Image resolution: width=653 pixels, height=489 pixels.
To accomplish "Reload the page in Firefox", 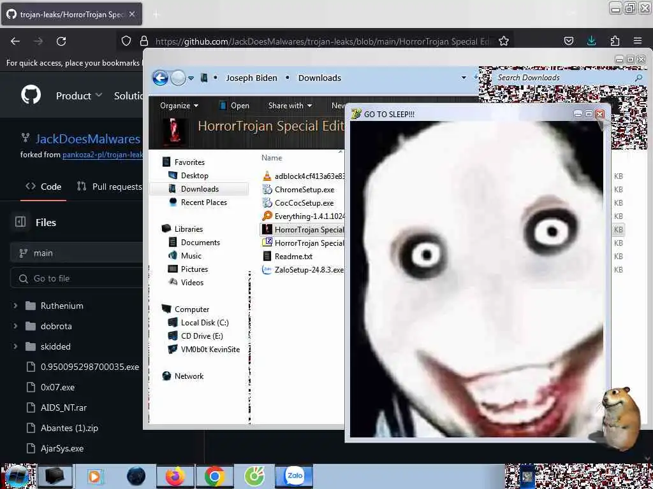I will click(61, 41).
